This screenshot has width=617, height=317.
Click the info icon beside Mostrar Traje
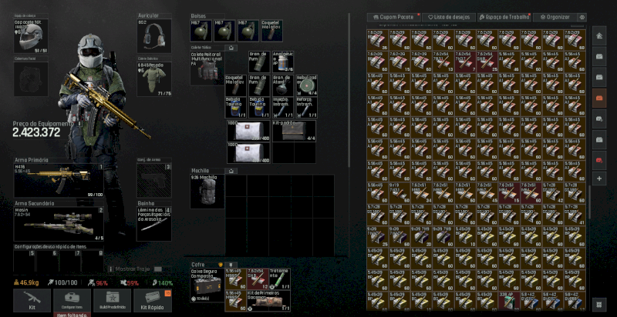[111, 269]
